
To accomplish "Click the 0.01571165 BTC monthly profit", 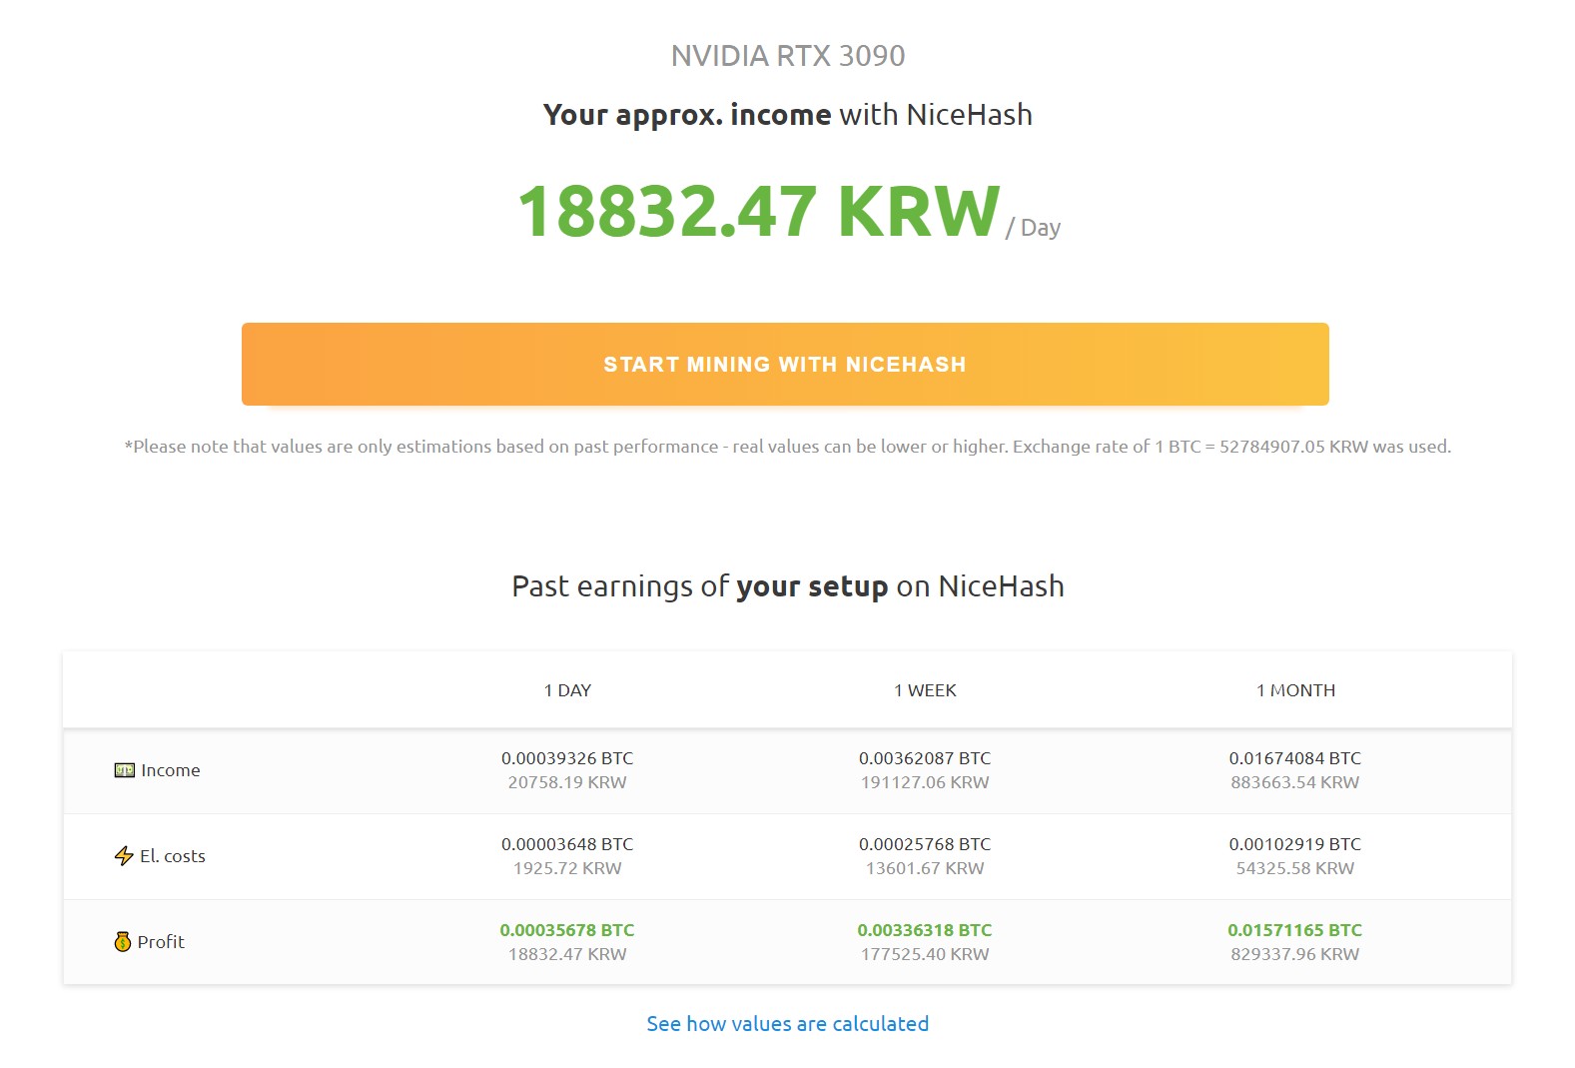I will click(x=1295, y=930).
